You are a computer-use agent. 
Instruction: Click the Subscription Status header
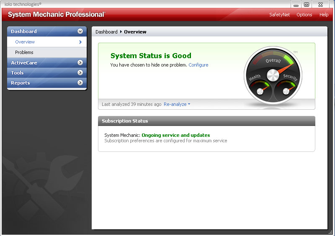[206, 121]
